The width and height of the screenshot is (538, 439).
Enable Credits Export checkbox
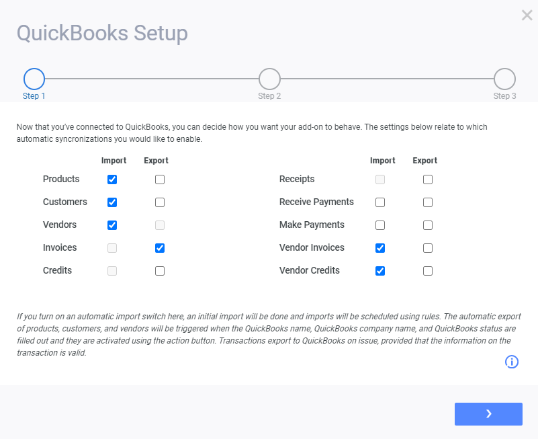pyautogui.click(x=160, y=271)
